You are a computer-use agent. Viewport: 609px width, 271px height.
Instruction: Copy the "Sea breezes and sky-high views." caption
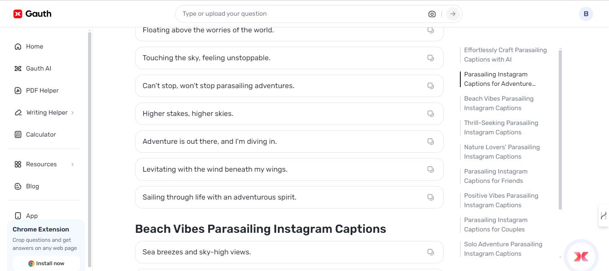point(430,252)
